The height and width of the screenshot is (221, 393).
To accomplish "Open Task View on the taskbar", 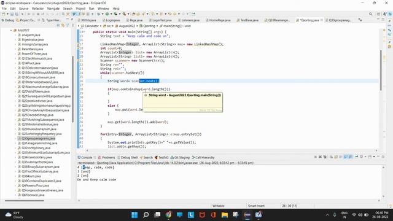I will pos(157,215).
